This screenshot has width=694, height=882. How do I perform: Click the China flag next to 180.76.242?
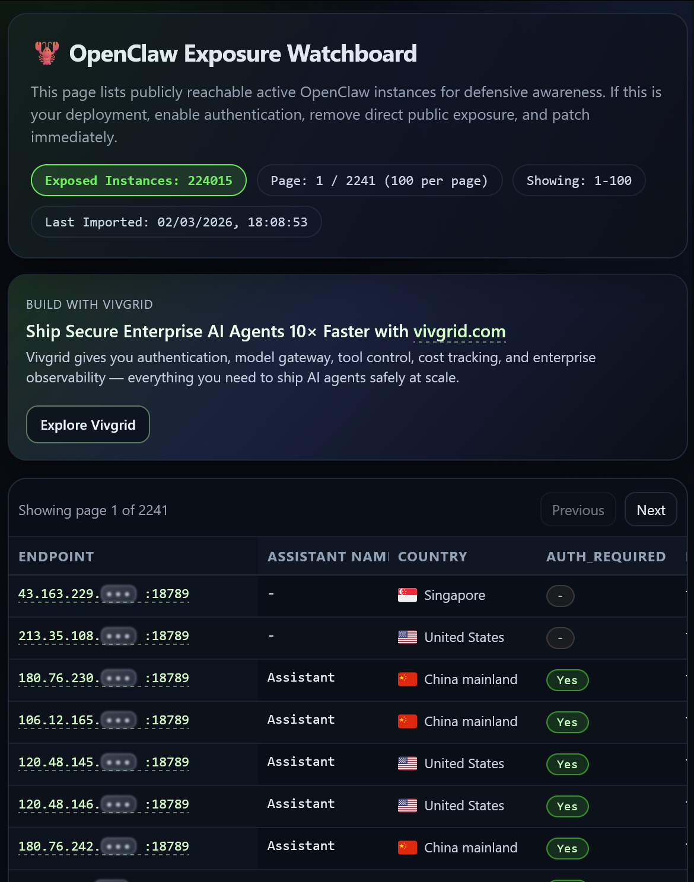pos(407,848)
